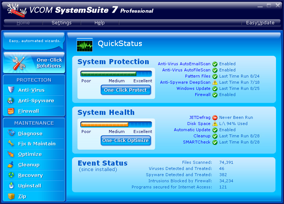Click the Uninstall disc icon
The width and height of the screenshot is (284, 204).
pyautogui.click(x=11, y=185)
